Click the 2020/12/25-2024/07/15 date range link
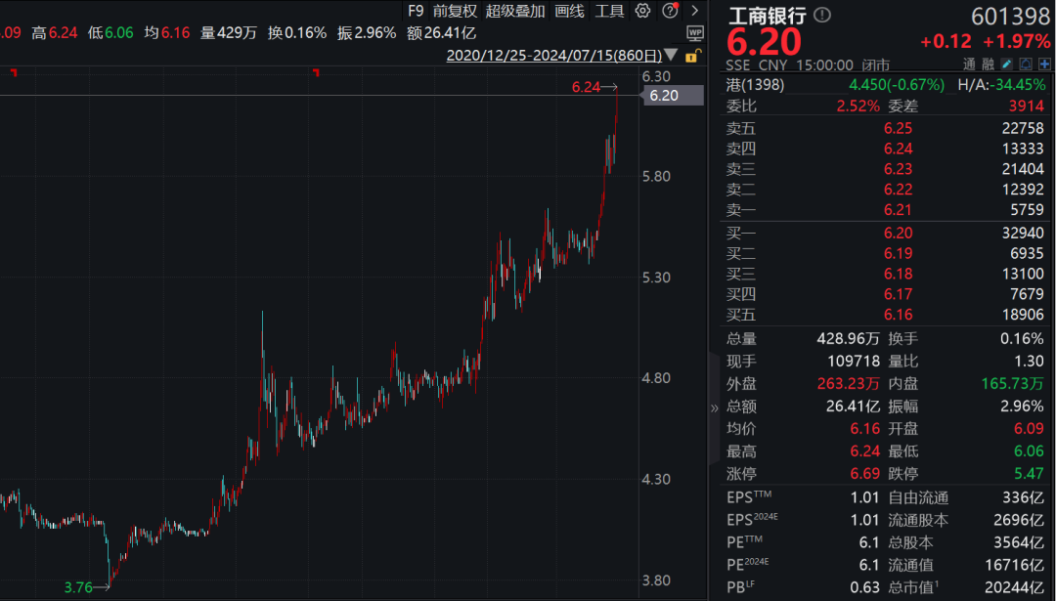1056x601 pixels. (x=553, y=55)
